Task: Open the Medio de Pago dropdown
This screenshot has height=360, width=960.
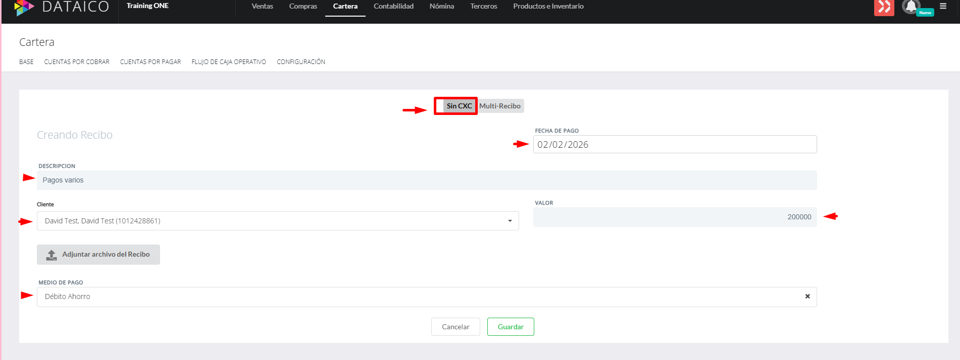Action: click(404, 296)
